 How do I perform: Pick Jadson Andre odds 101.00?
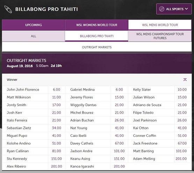119,151
